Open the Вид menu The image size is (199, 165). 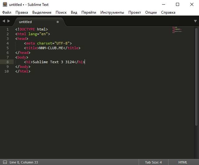click(74, 12)
